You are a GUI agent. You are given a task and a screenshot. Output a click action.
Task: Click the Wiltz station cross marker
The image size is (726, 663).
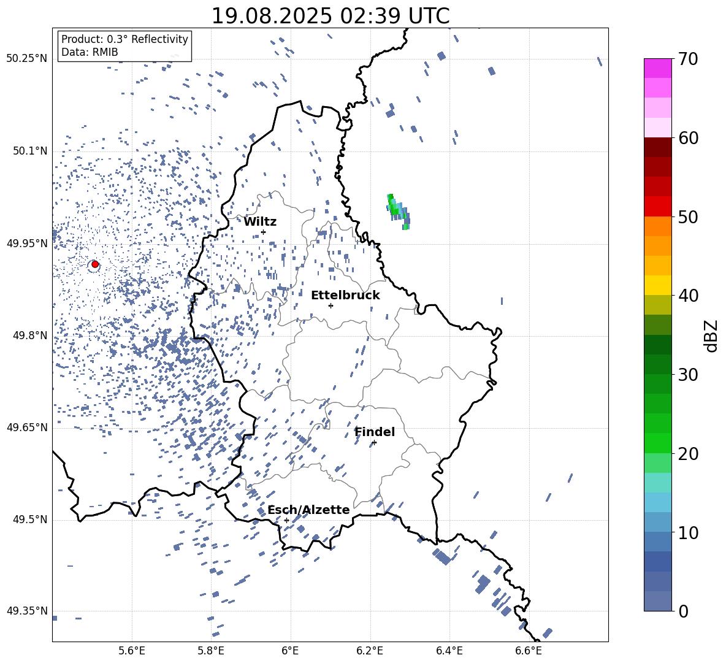pyautogui.click(x=264, y=232)
